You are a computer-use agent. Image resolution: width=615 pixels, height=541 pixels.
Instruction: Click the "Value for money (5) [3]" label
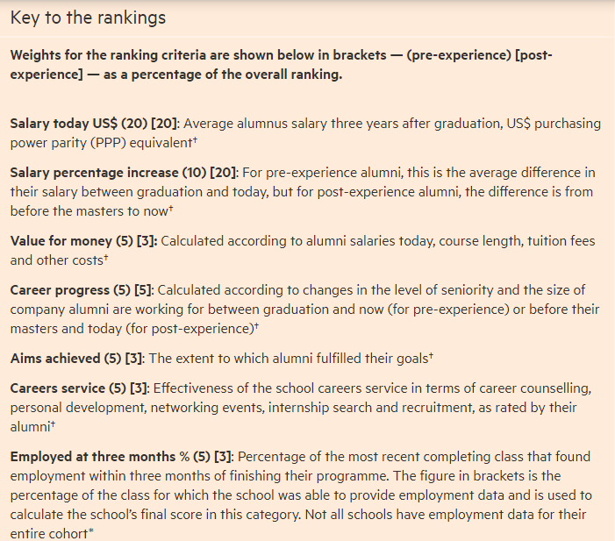point(83,241)
